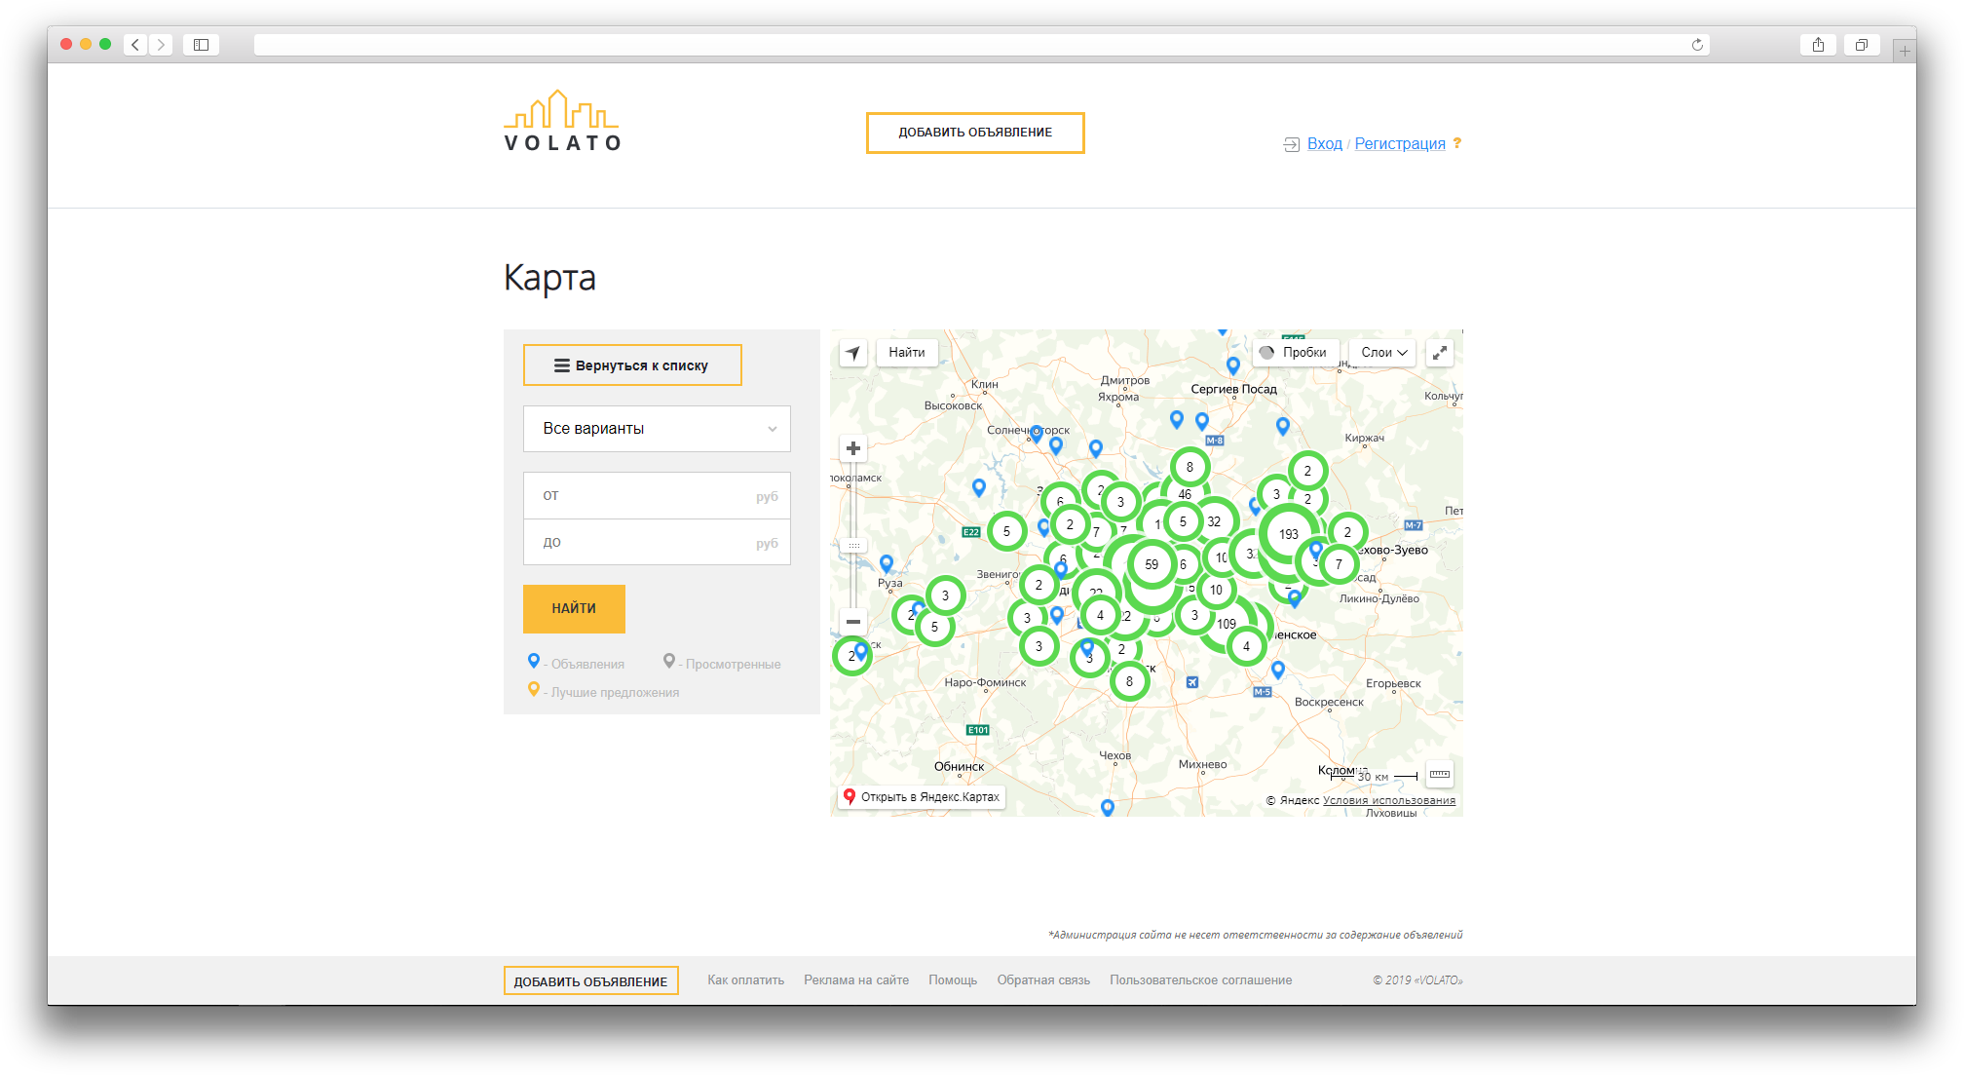The width and height of the screenshot is (1964, 1075).
Task: Open the map ruler measurement tool
Action: pos(1440,775)
